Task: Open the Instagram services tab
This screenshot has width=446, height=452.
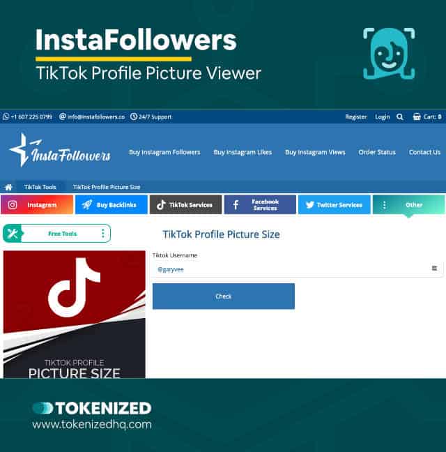Action: 37,204
